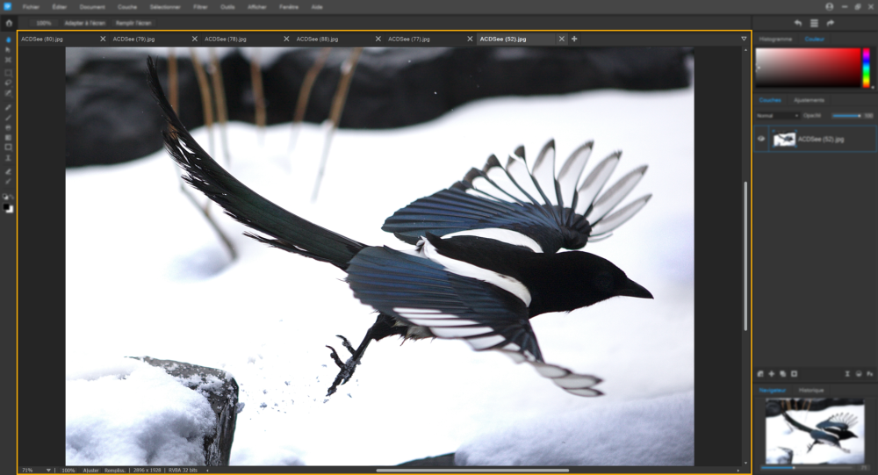Click the rainbow hue slider strip
Image resolution: width=878 pixels, height=475 pixels.
click(x=867, y=68)
